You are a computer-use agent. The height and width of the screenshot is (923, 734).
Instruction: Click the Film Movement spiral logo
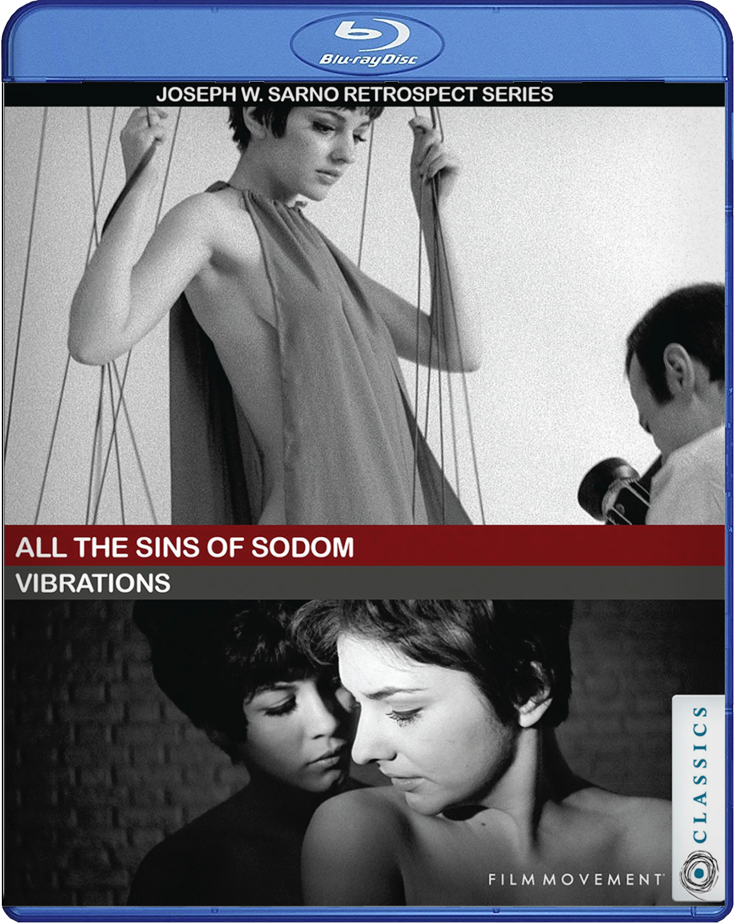click(x=699, y=872)
